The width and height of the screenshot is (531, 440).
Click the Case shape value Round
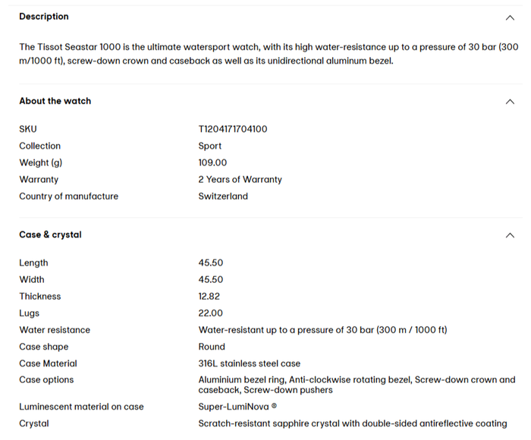click(212, 347)
